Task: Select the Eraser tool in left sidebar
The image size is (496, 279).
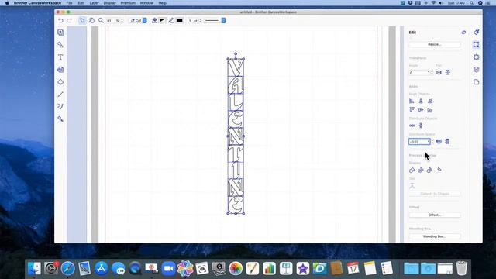Action: pos(60,82)
